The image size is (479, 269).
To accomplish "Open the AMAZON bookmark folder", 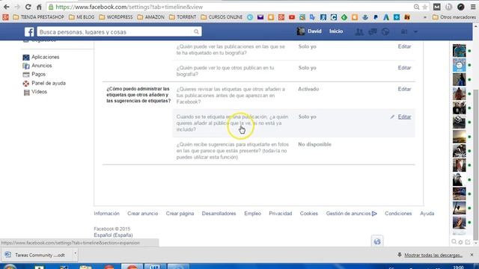I will [151, 17].
